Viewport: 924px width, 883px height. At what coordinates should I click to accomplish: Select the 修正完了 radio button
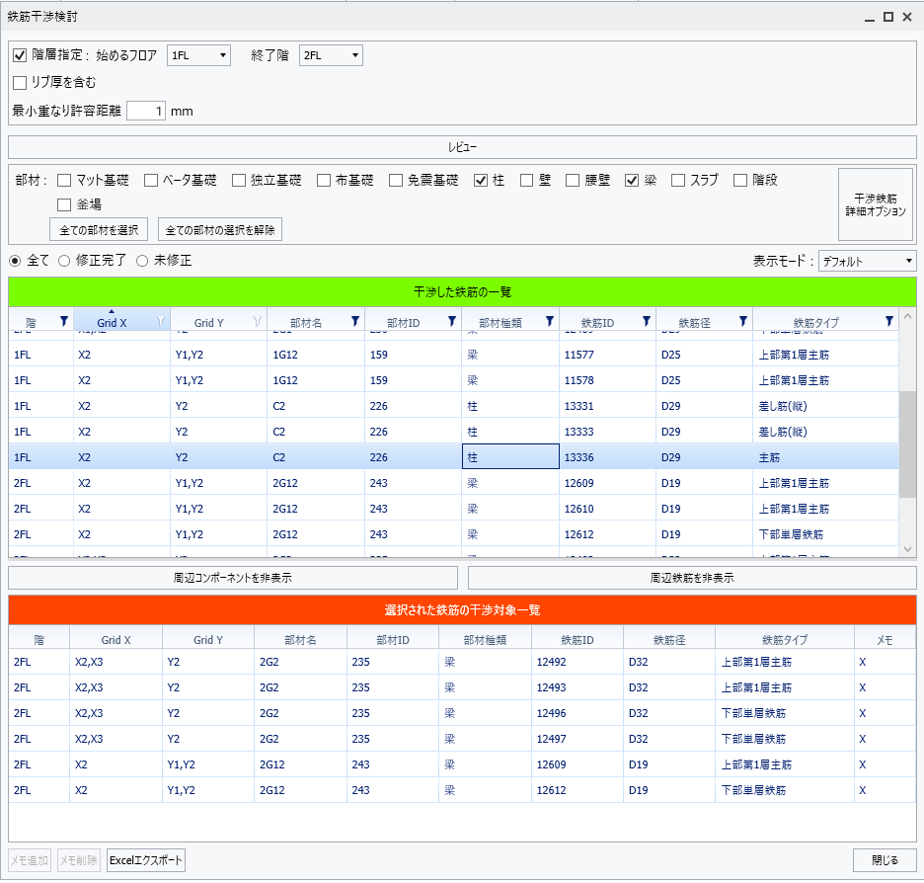64,261
